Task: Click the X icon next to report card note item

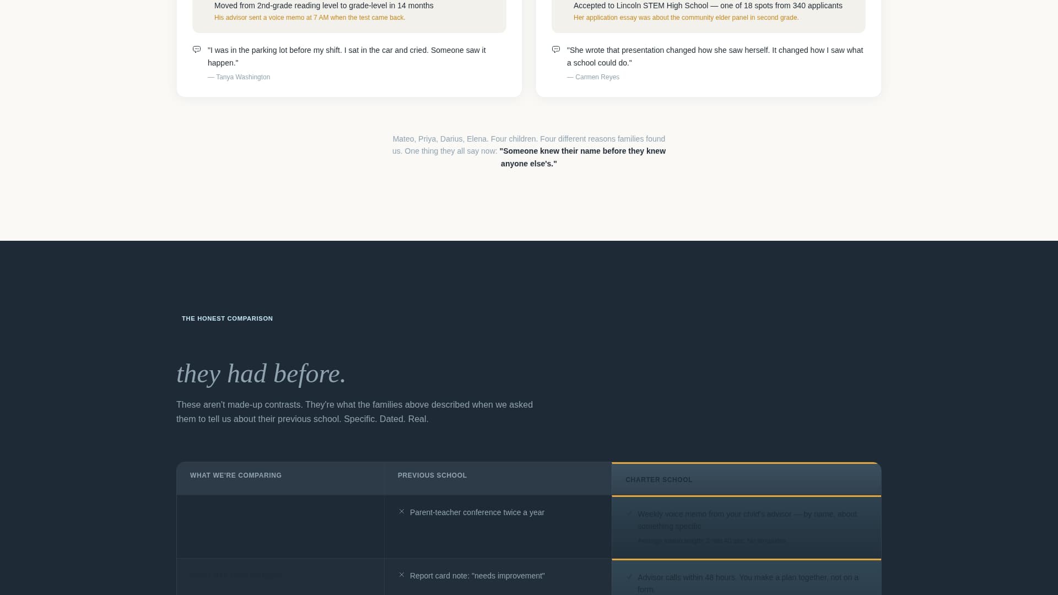Action: pyautogui.click(x=402, y=575)
